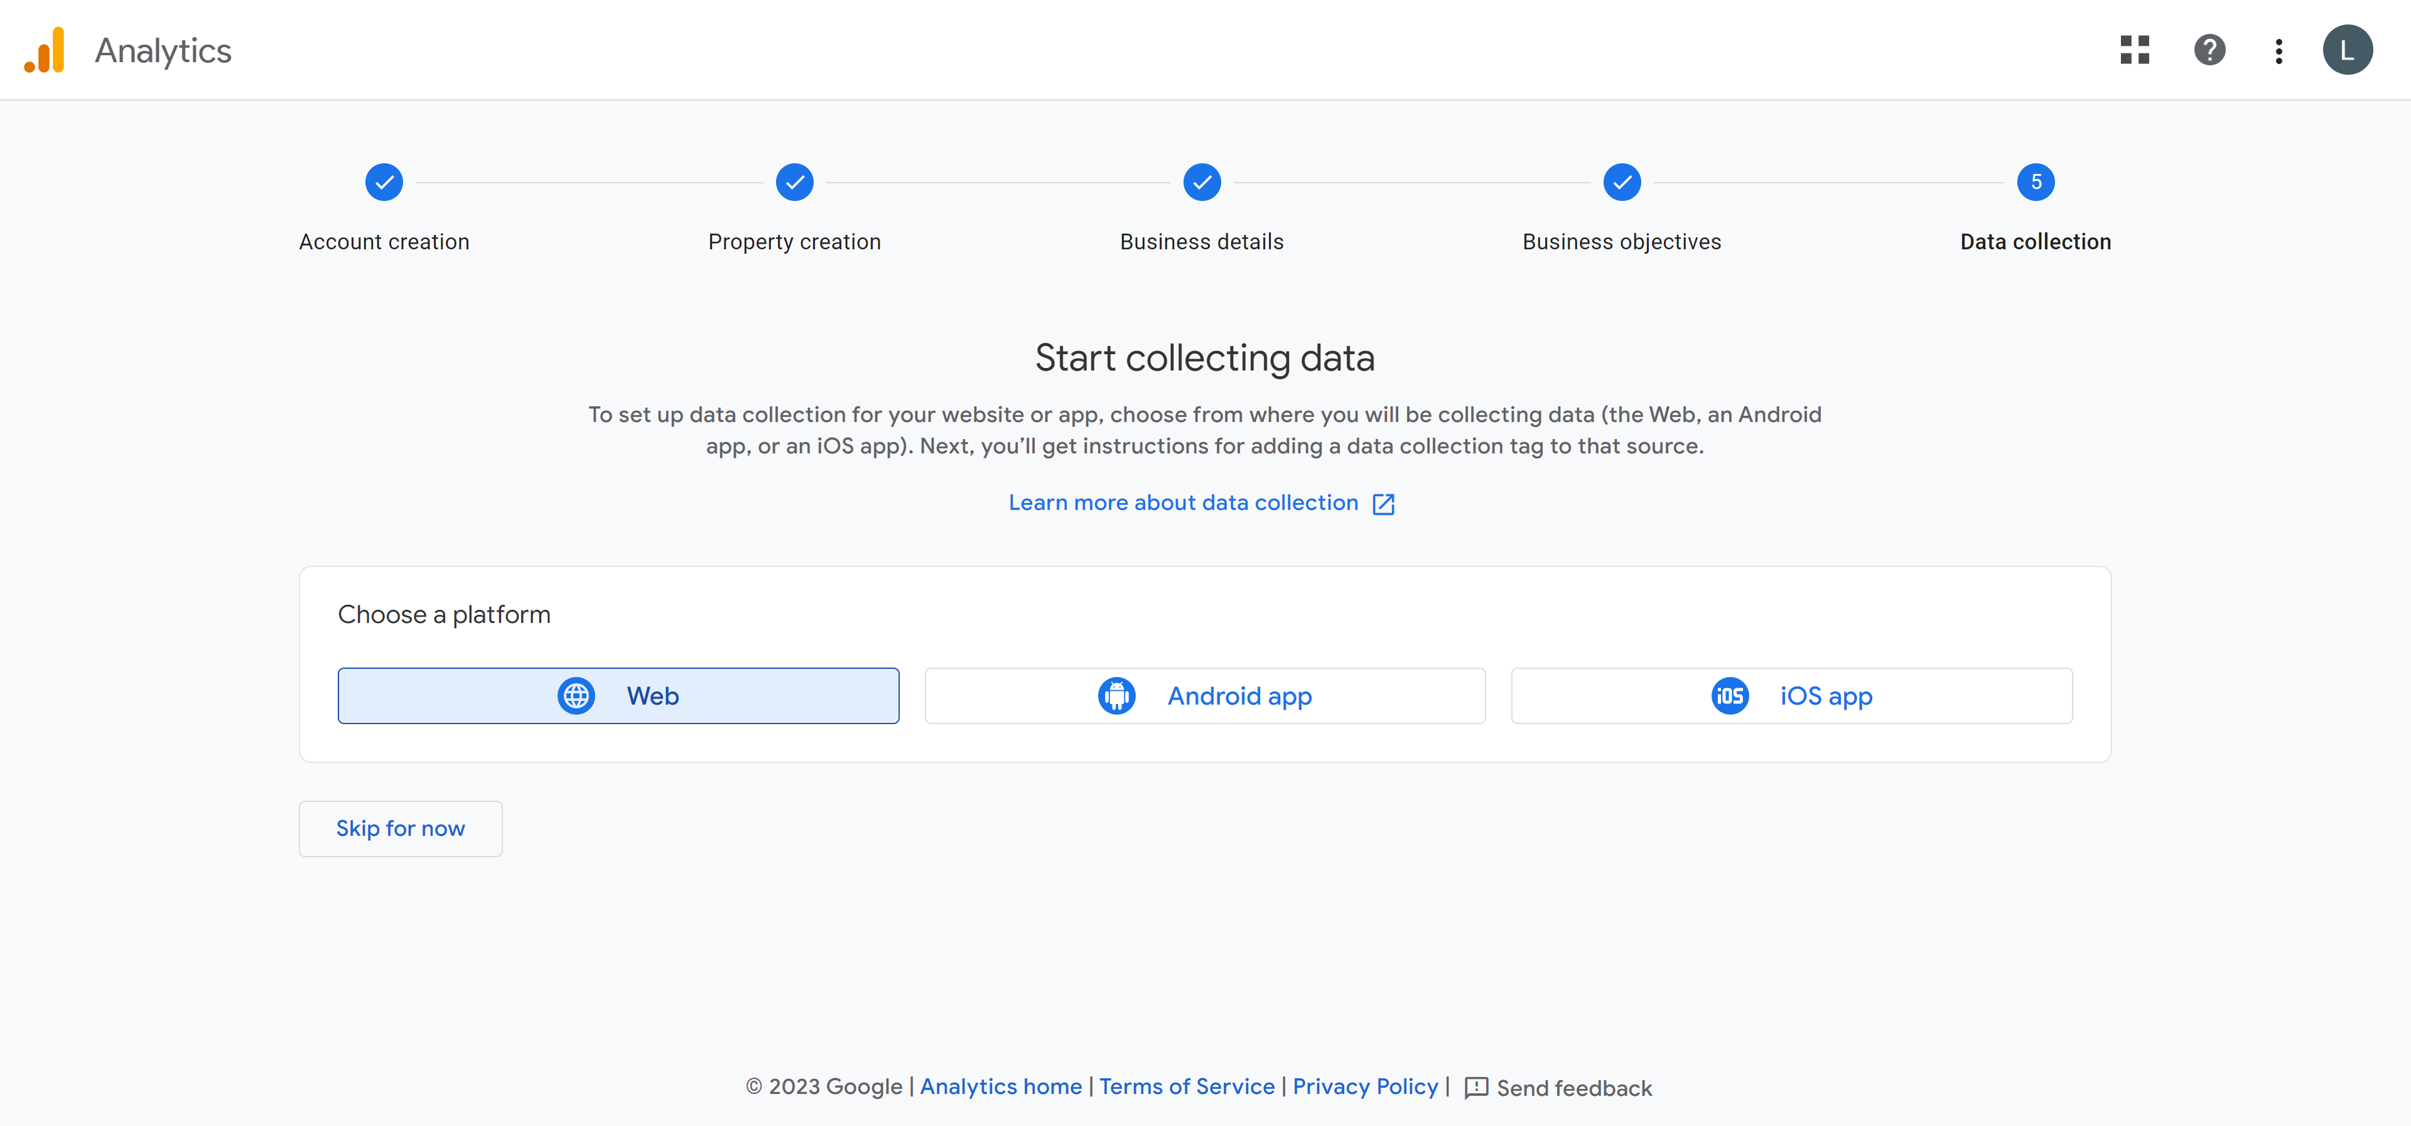
Task: Open the Google apps grid icon
Action: 2135,50
